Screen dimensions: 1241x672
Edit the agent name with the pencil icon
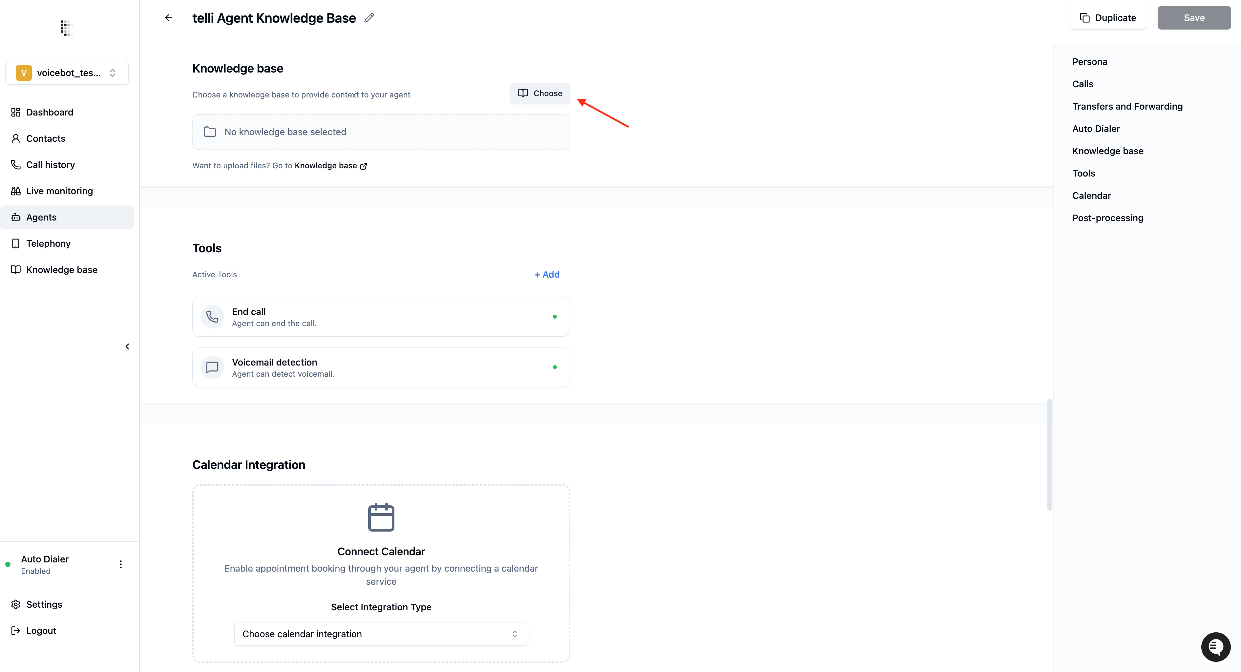(369, 17)
